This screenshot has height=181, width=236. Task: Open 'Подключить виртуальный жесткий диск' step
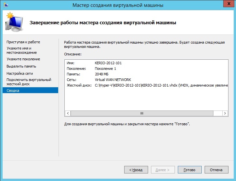tap(29, 82)
